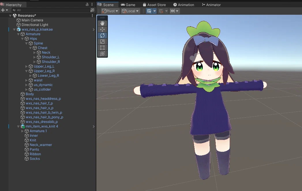Select the Rect transform tool

pyautogui.click(x=102, y=48)
